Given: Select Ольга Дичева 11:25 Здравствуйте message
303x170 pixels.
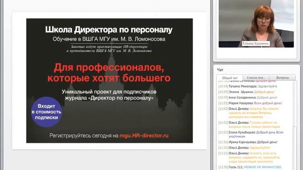Looking at the screenshot, I should coord(244,148).
